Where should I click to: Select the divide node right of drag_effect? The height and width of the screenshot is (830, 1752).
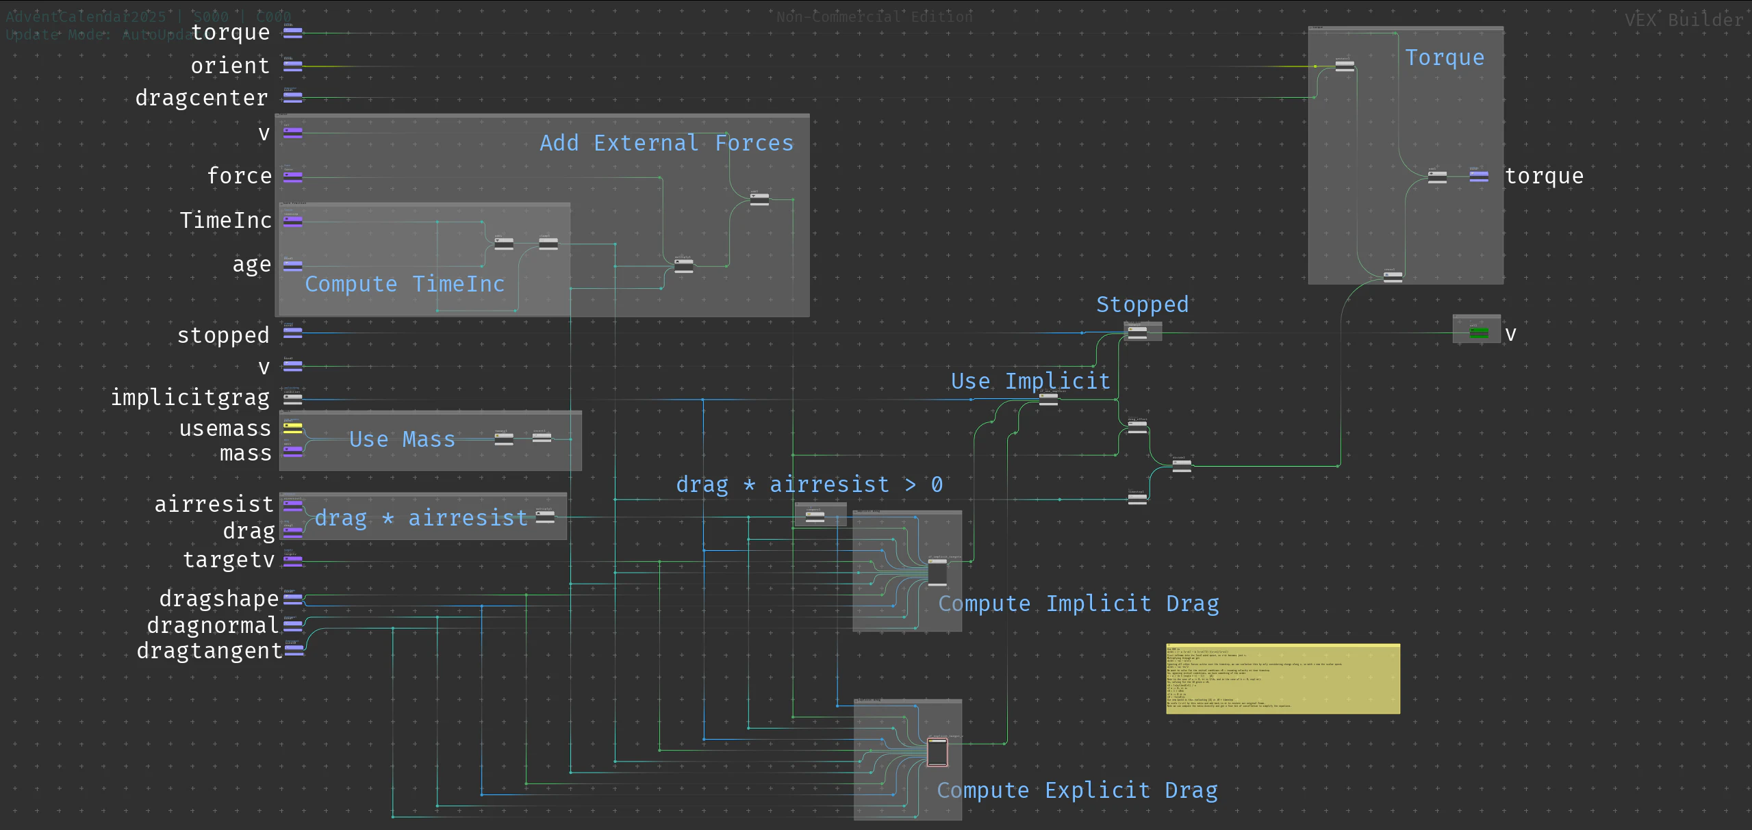(x=1182, y=465)
